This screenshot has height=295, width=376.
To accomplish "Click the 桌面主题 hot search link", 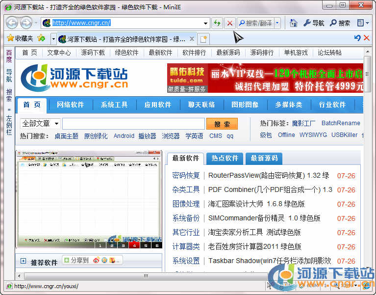I will click(x=66, y=136).
